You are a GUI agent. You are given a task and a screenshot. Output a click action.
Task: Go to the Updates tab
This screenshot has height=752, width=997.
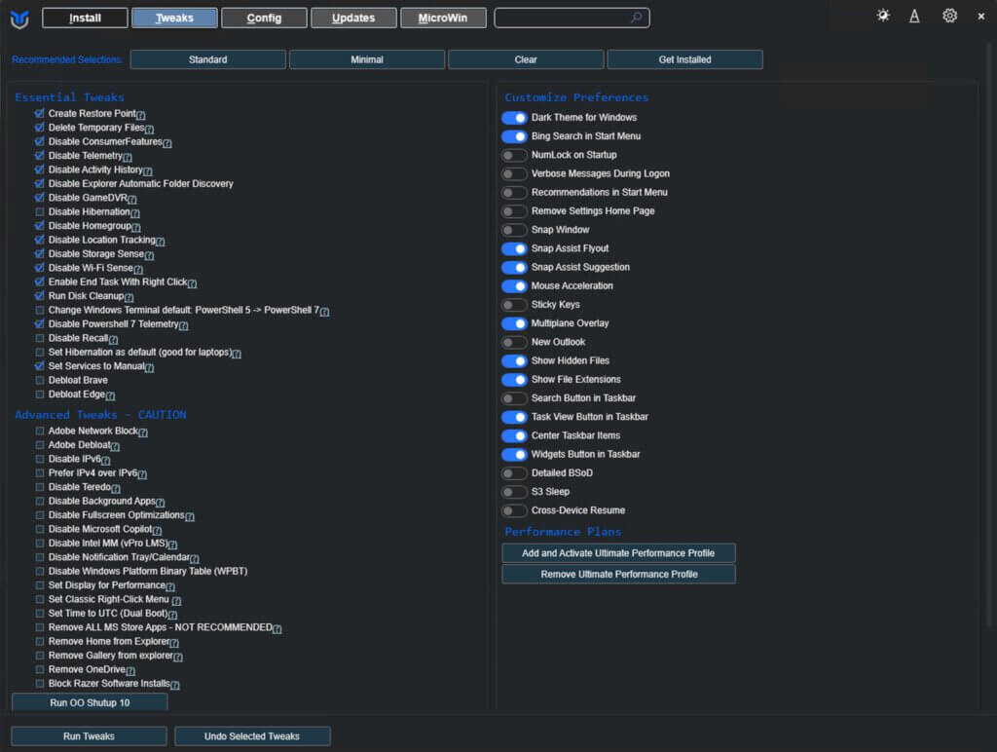[x=353, y=18]
